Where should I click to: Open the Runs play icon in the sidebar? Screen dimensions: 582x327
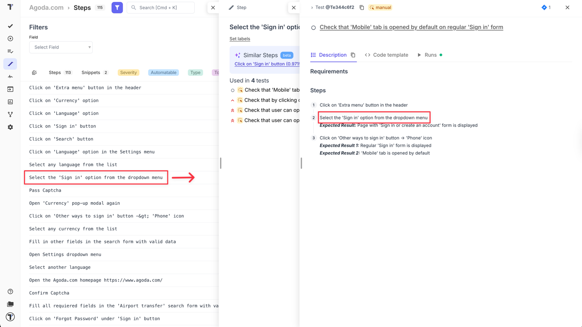pos(10,39)
